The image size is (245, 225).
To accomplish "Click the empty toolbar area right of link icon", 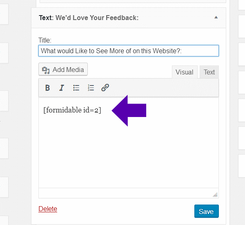I will [163, 88].
